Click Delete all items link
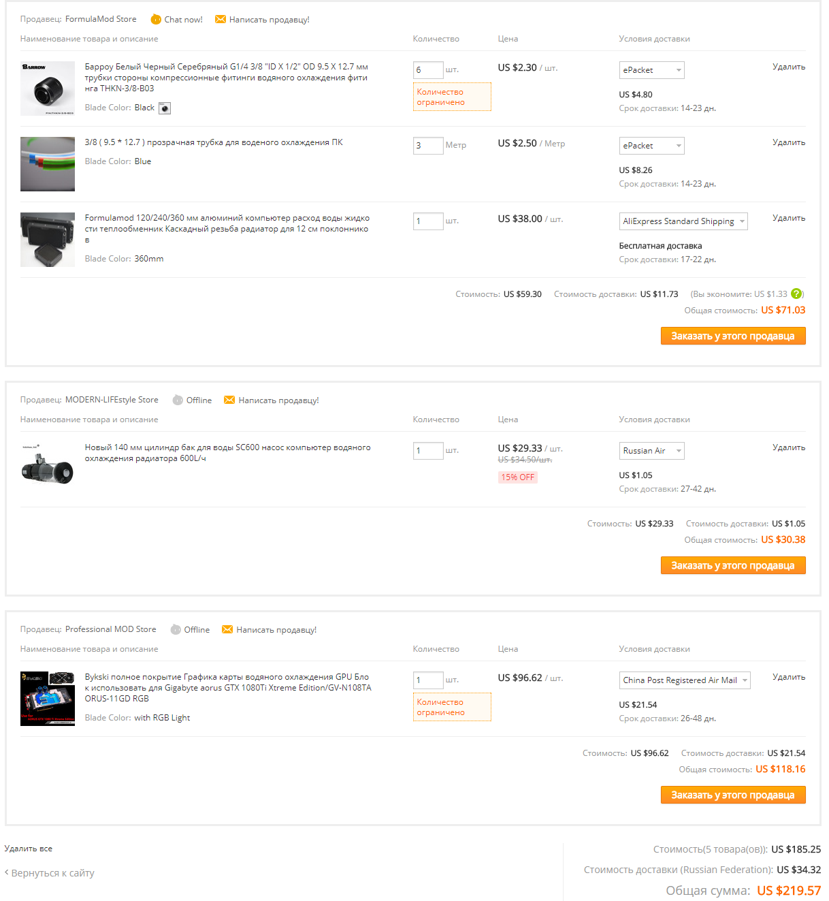 pos(29,849)
